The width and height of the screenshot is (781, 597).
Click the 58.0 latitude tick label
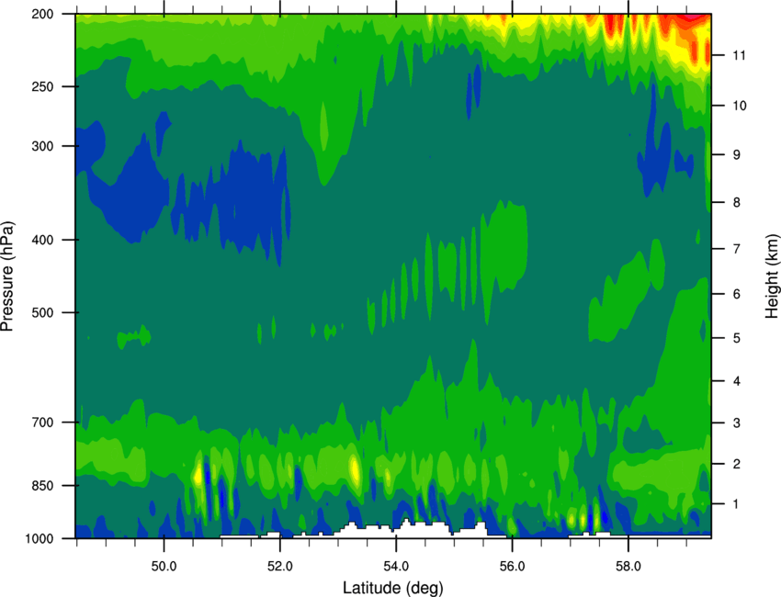628,567
